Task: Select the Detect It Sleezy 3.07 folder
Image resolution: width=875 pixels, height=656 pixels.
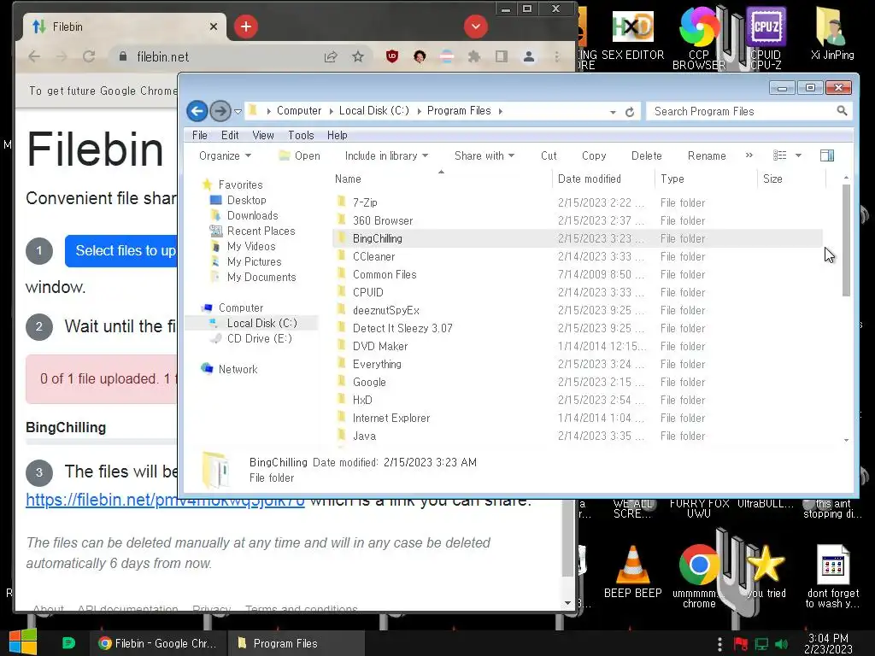Action: (x=578, y=328)
